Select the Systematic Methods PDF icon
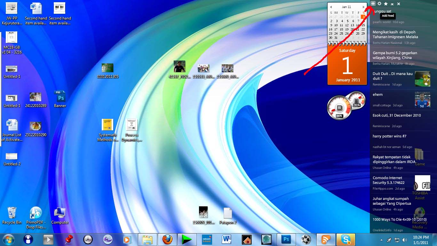 point(107,130)
